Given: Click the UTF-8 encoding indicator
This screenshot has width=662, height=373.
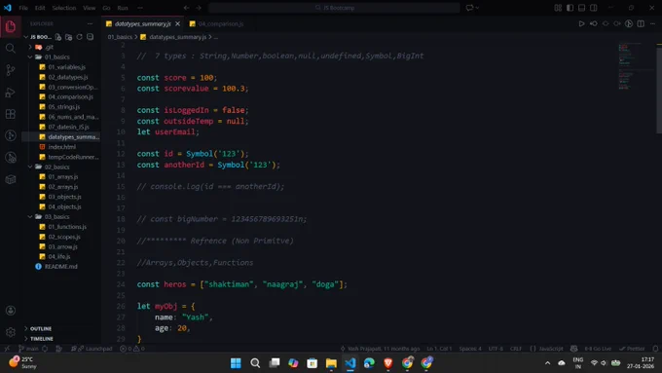Looking at the screenshot, I should [496, 349].
